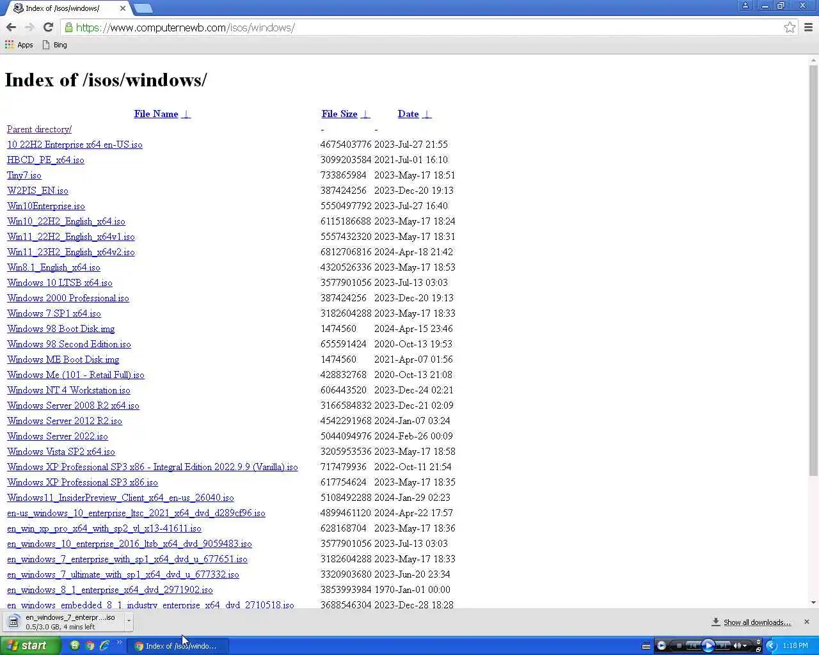Click the Windows Media Player logo in taskbar
This screenshot has height=655, width=819.
[662, 645]
